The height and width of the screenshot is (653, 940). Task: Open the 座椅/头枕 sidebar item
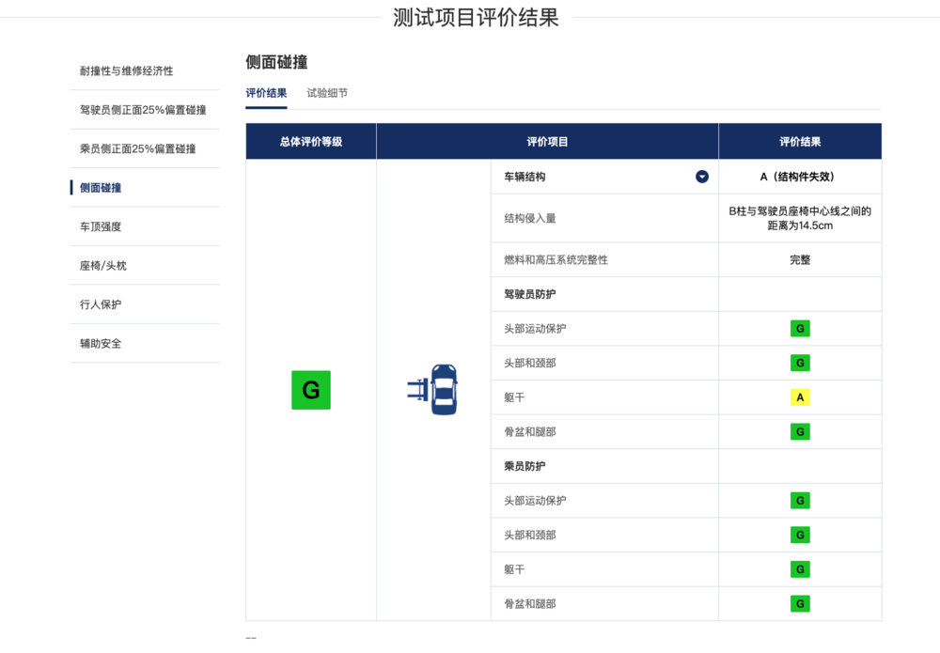pyautogui.click(x=103, y=266)
